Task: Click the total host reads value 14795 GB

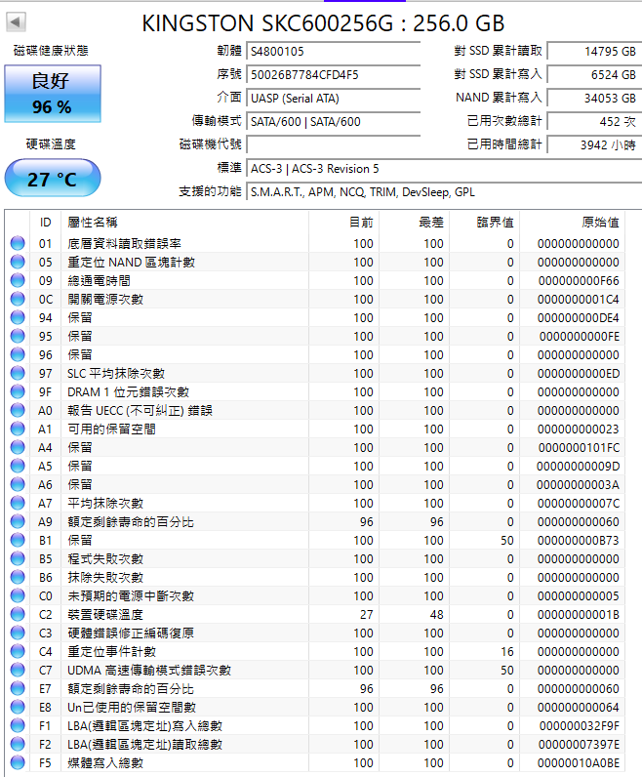Action: 594,51
